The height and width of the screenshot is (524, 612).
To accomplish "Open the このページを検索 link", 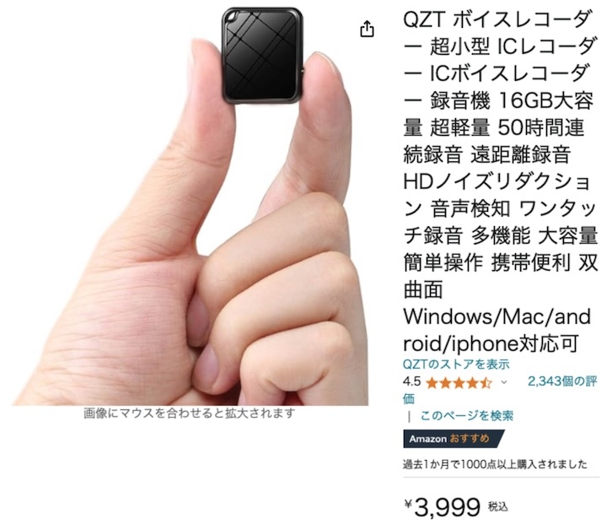I will pyautogui.click(x=466, y=416).
